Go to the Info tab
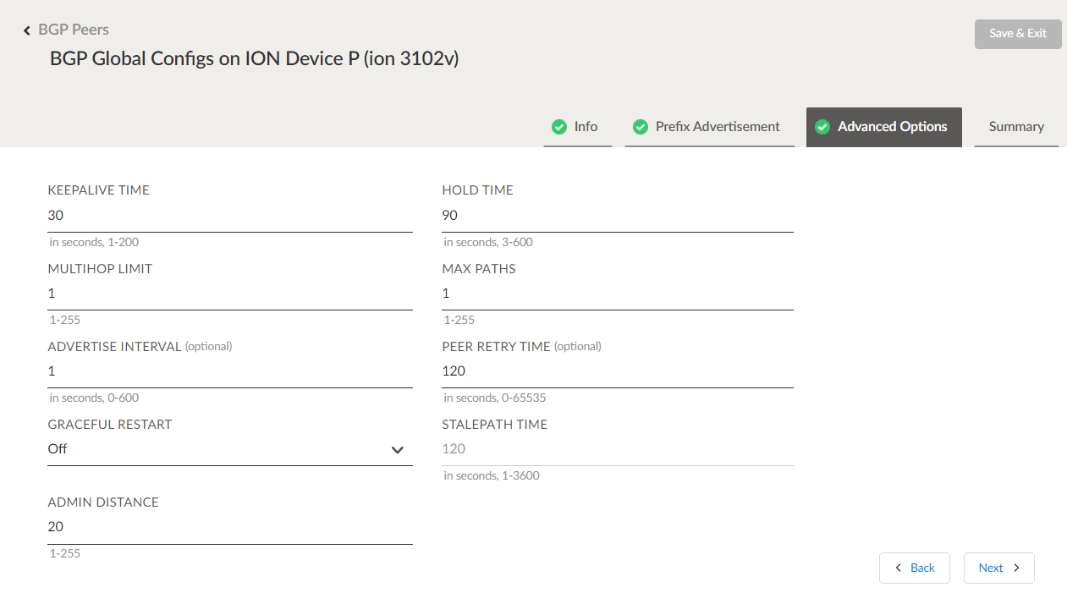 [x=586, y=127]
